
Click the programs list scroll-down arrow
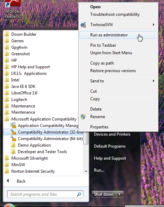(86, 172)
